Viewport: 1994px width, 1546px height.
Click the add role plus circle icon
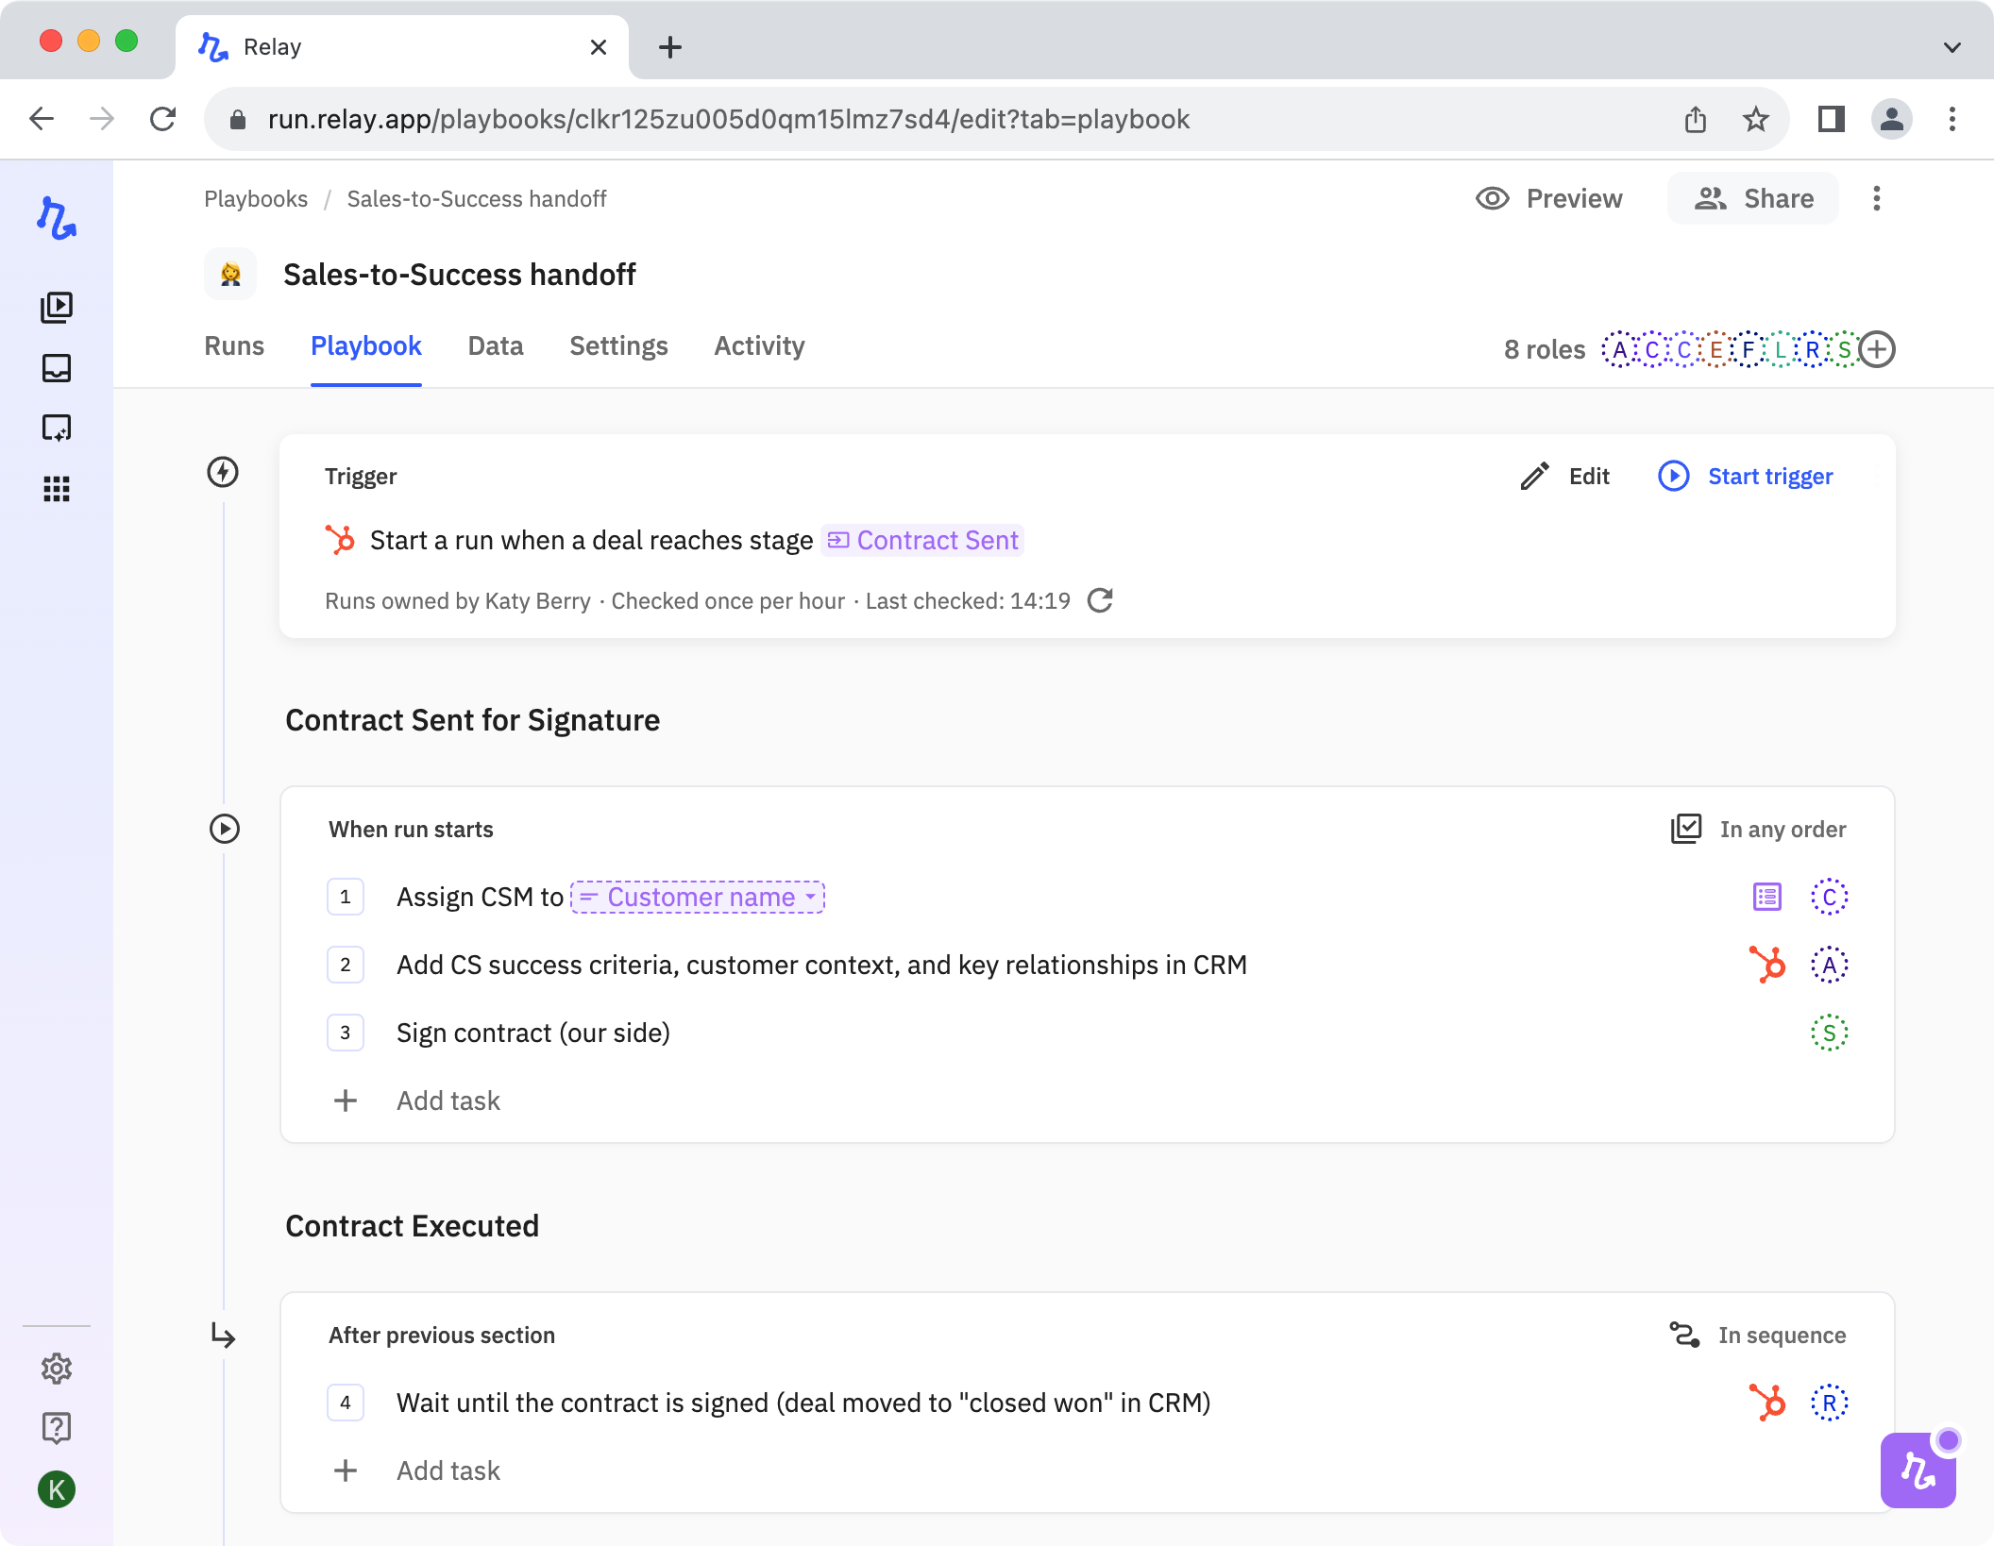1877,349
